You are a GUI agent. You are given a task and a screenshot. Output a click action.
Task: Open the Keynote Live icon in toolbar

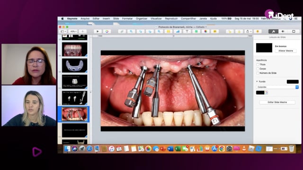coord(107,32)
